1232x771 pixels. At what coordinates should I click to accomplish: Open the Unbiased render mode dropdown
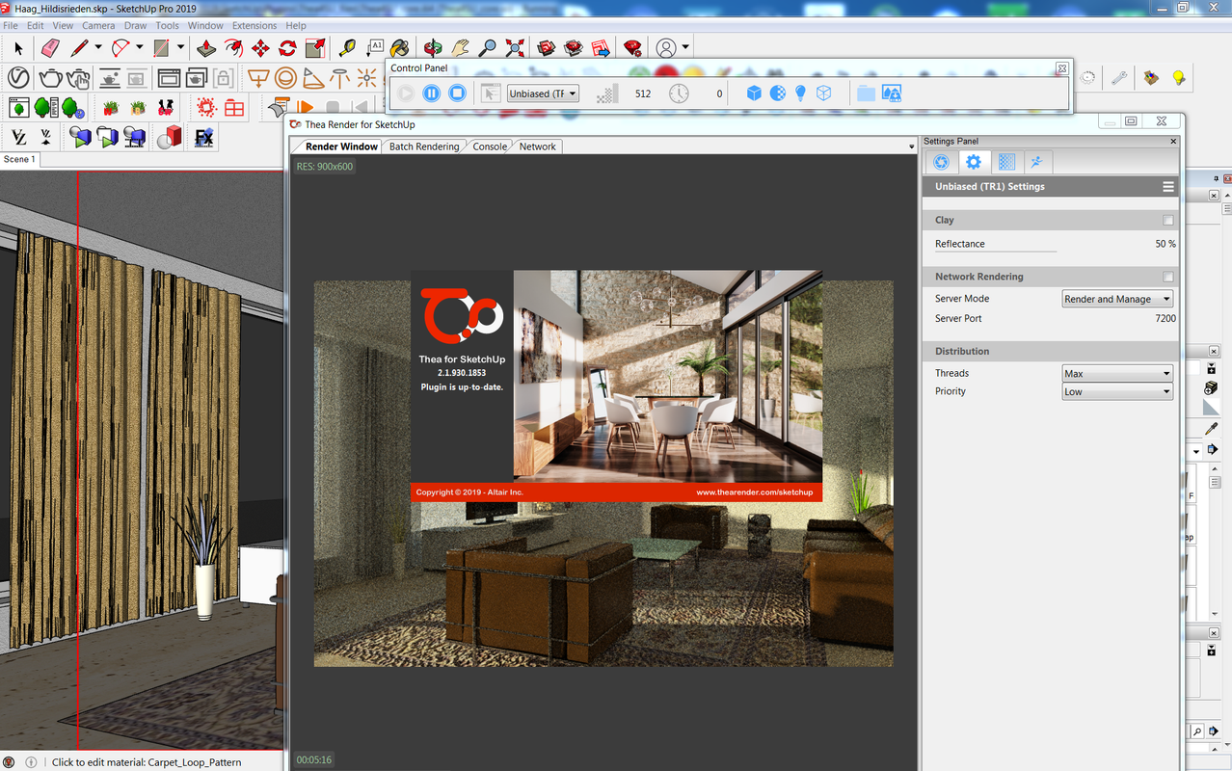click(x=543, y=93)
